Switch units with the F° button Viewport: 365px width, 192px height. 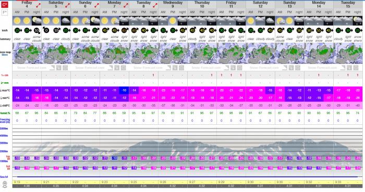pyautogui.click(x=5, y=12)
